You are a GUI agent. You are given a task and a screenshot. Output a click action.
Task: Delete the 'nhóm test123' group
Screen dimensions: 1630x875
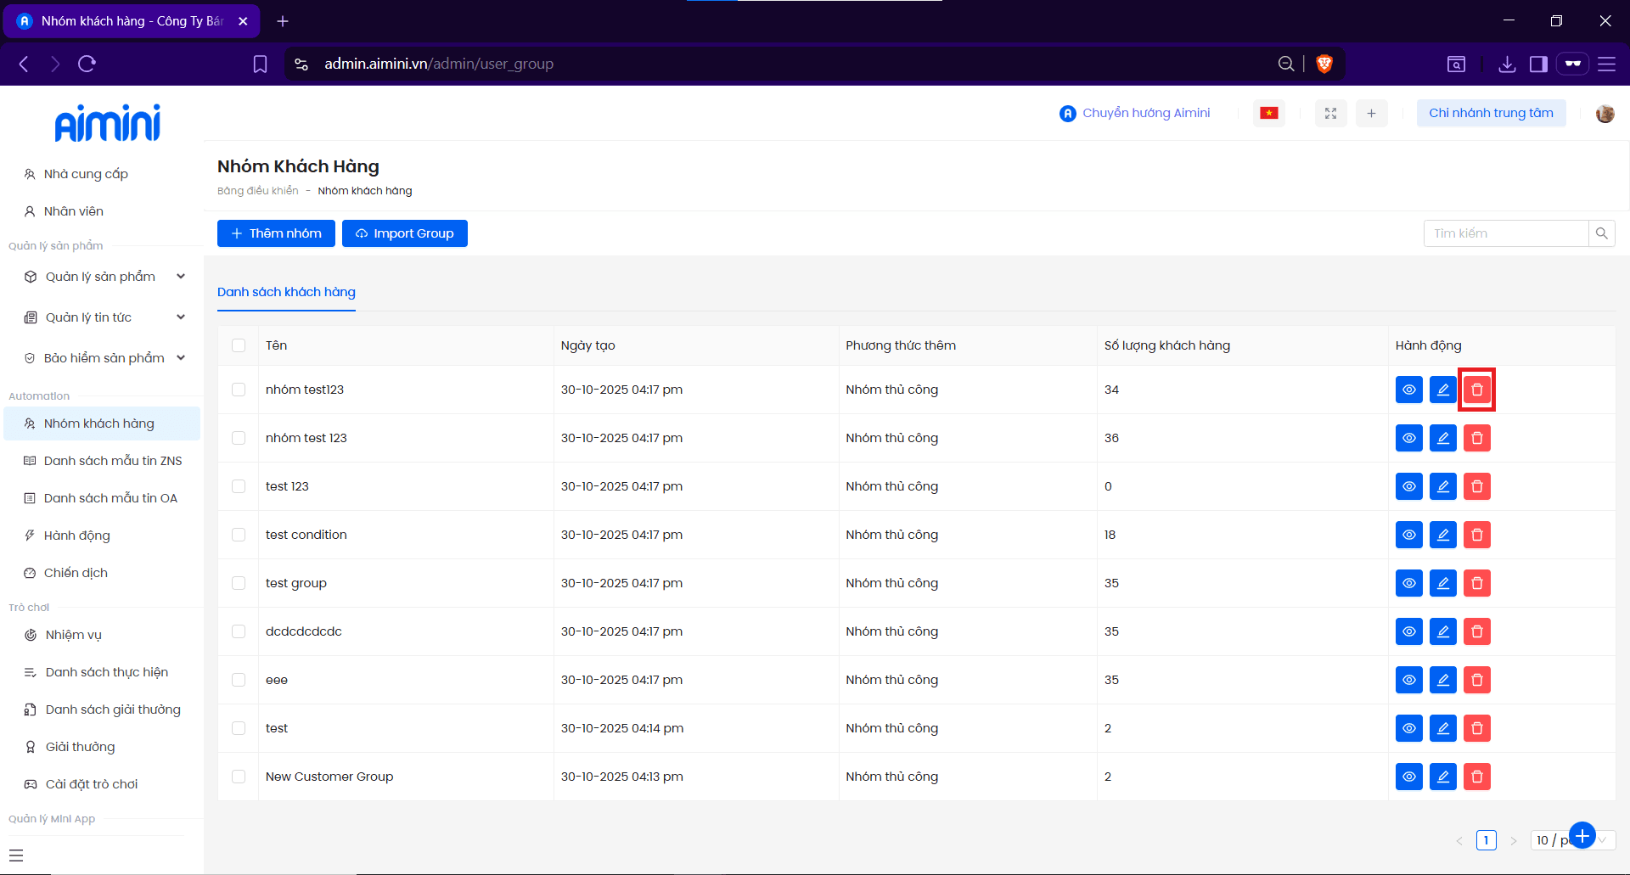coord(1476,390)
